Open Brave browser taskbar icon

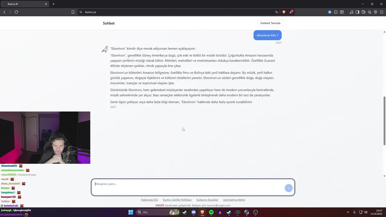point(202,212)
